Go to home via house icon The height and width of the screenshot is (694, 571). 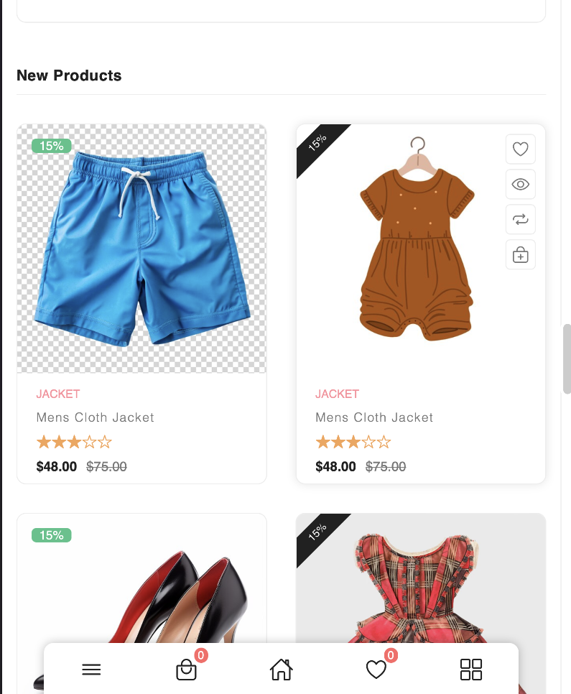click(x=281, y=670)
